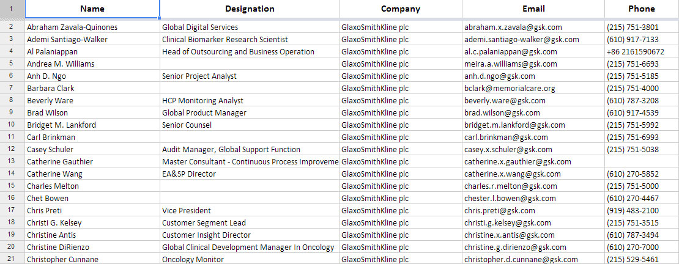Select the Abraham Zavala-Quinones name cell

point(92,28)
